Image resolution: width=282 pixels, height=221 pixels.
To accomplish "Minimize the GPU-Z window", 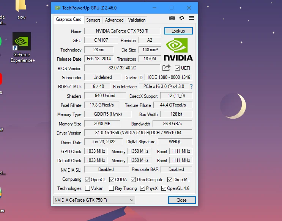I will (x=154, y=8).
